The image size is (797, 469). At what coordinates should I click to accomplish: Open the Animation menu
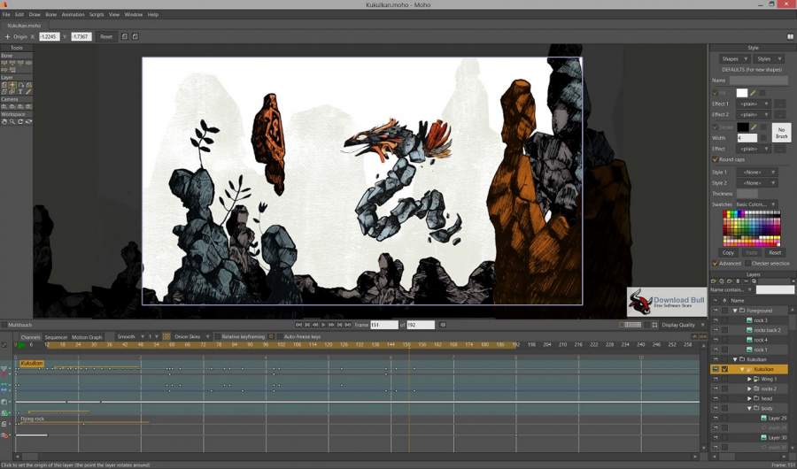pos(74,15)
